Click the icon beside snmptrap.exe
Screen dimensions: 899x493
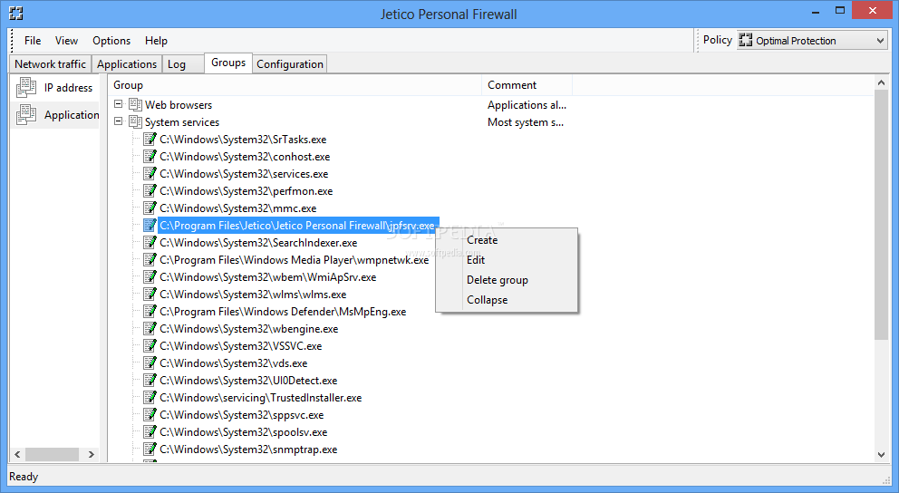click(x=150, y=449)
